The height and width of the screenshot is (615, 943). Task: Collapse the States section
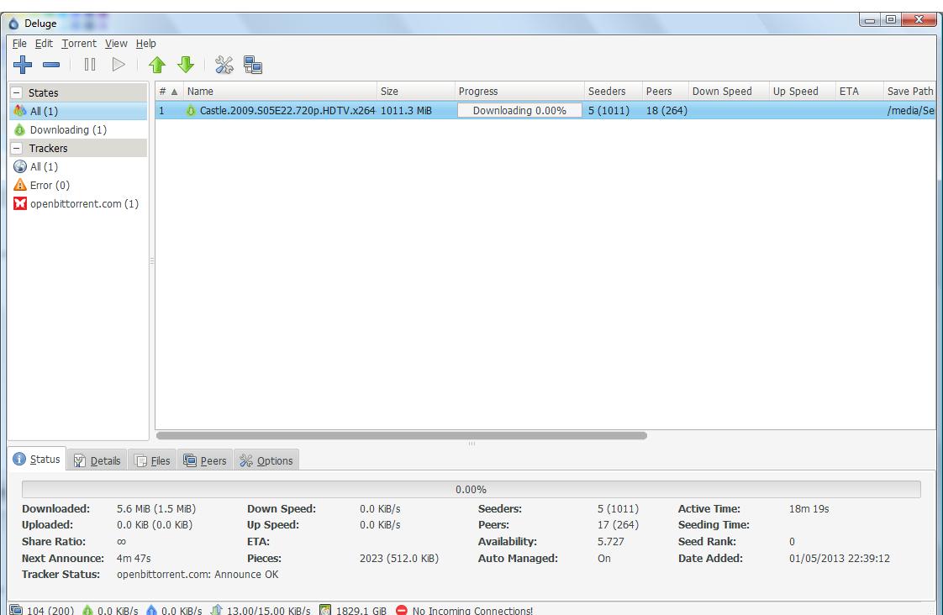[18, 92]
